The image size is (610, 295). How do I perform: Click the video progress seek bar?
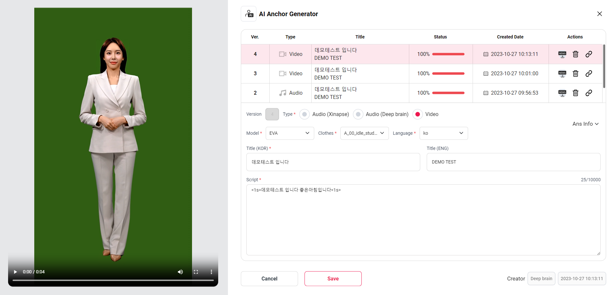113,280
